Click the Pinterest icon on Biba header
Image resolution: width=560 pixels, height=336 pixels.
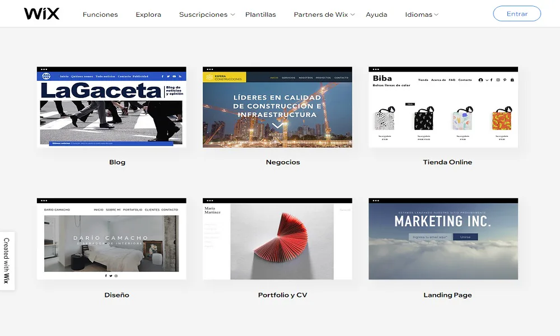(505, 80)
